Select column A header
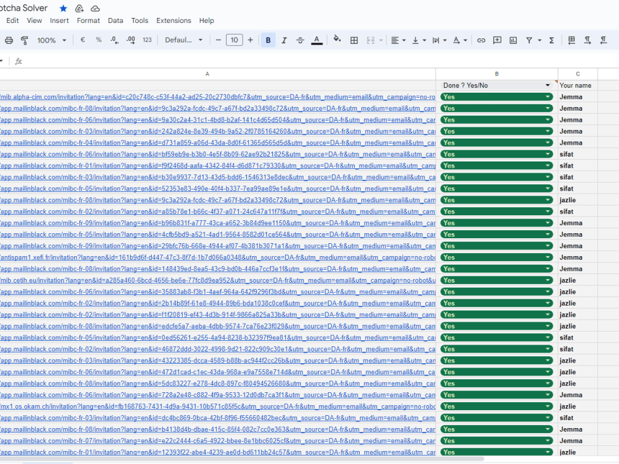The width and height of the screenshot is (619, 464). coord(207,74)
